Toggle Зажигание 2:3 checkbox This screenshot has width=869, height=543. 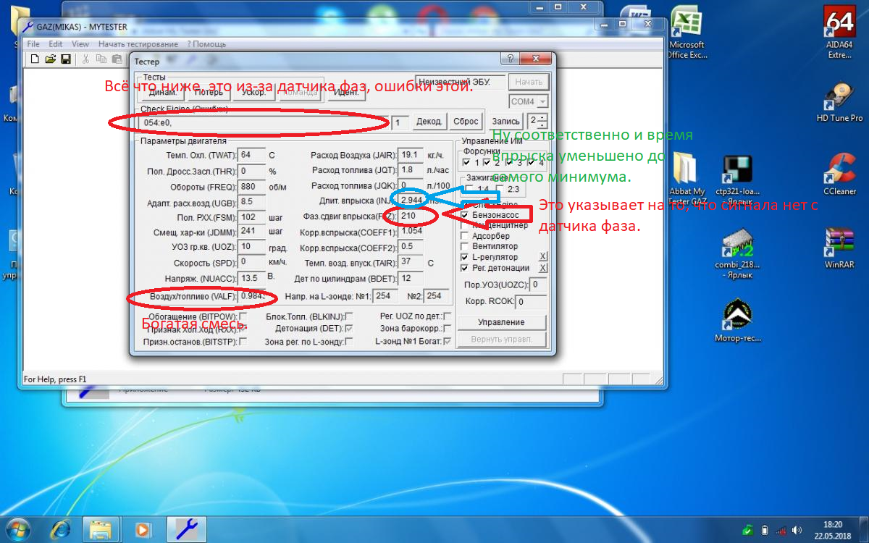click(501, 189)
